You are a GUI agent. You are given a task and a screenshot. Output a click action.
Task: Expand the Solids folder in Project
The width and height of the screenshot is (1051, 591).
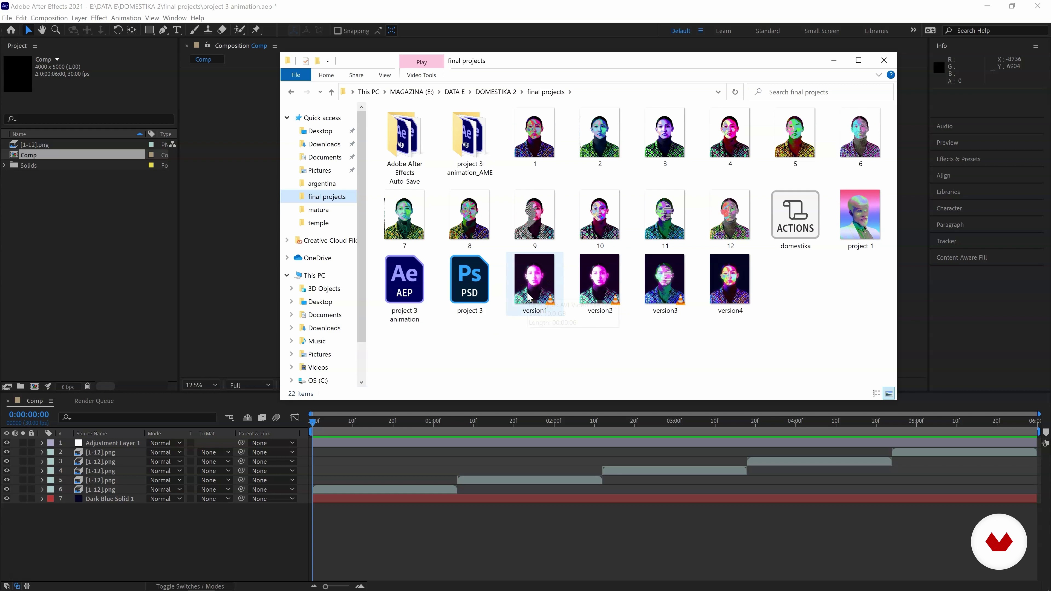(x=4, y=165)
